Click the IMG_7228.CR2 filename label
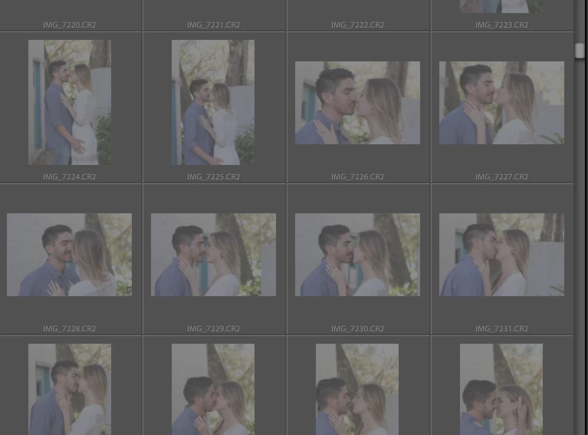Image resolution: width=588 pixels, height=435 pixels. click(x=69, y=329)
